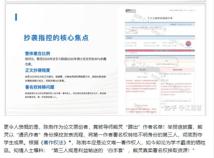
Task: Open the 《著作权法》 hyperlink in the article
Action: coord(53,143)
